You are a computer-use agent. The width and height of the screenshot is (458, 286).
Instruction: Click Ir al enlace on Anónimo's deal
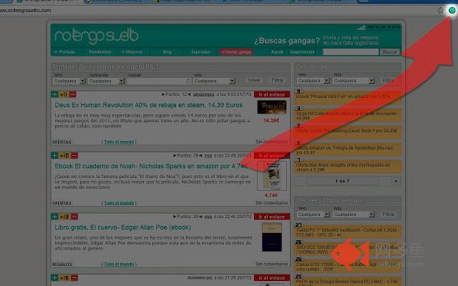(272, 278)
